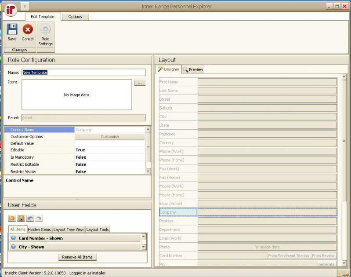Click the Save icon in the ribbon
351x277 pixels.
click(12, 30)
